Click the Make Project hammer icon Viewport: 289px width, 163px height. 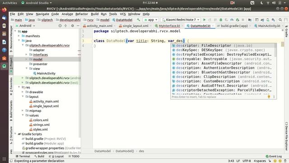click(138, 20)
